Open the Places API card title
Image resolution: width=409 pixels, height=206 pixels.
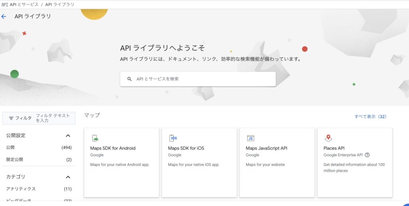pos(334,148)
